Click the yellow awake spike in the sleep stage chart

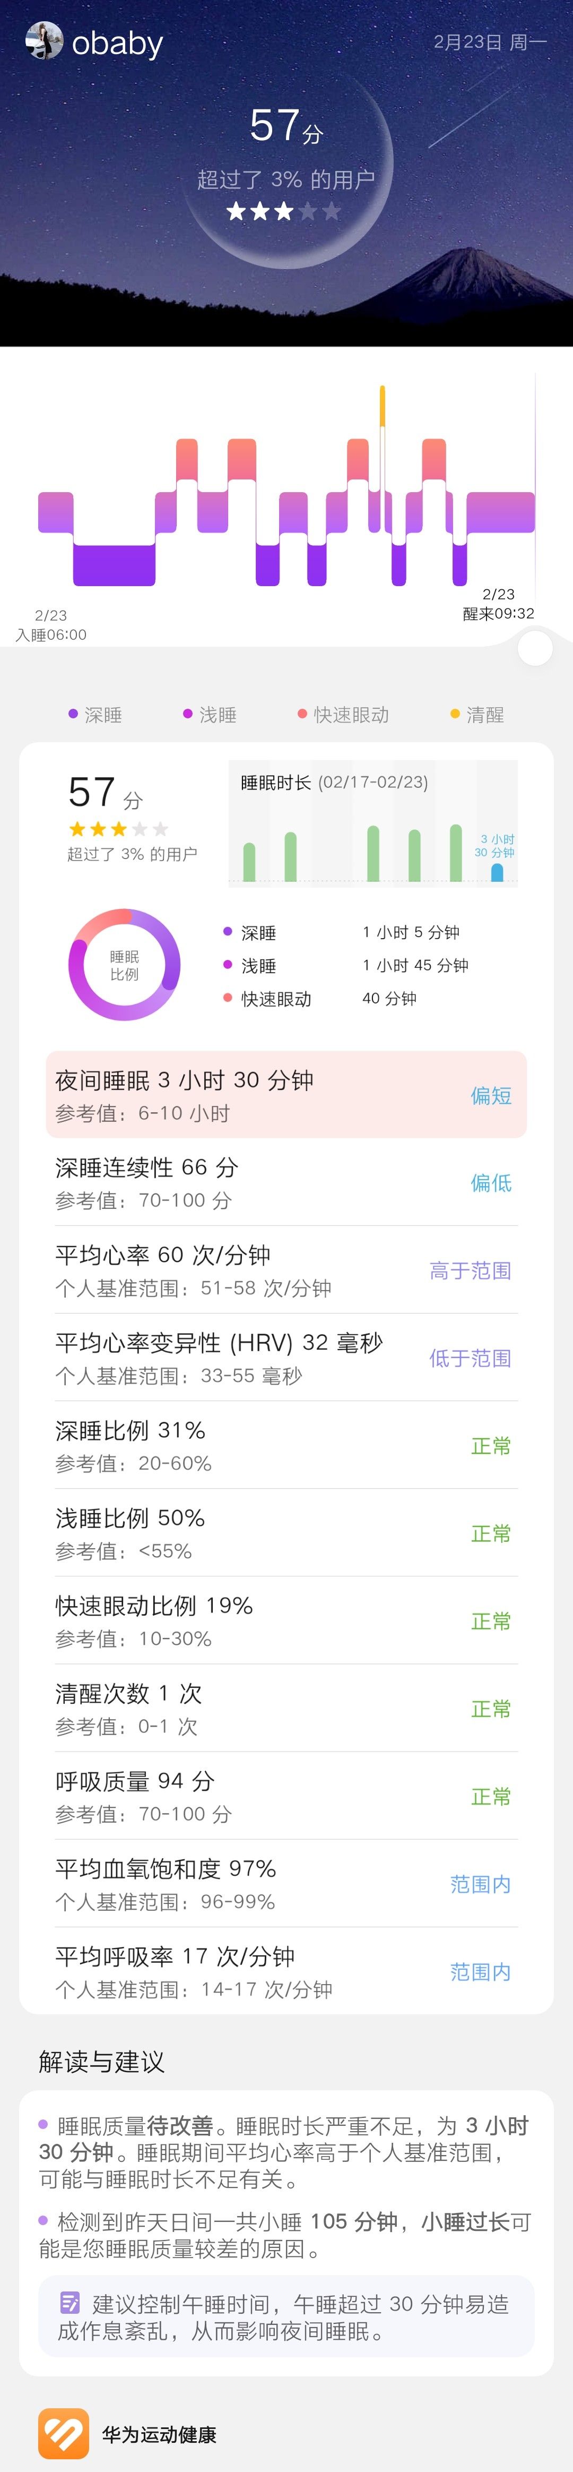(x=383, y=406)
